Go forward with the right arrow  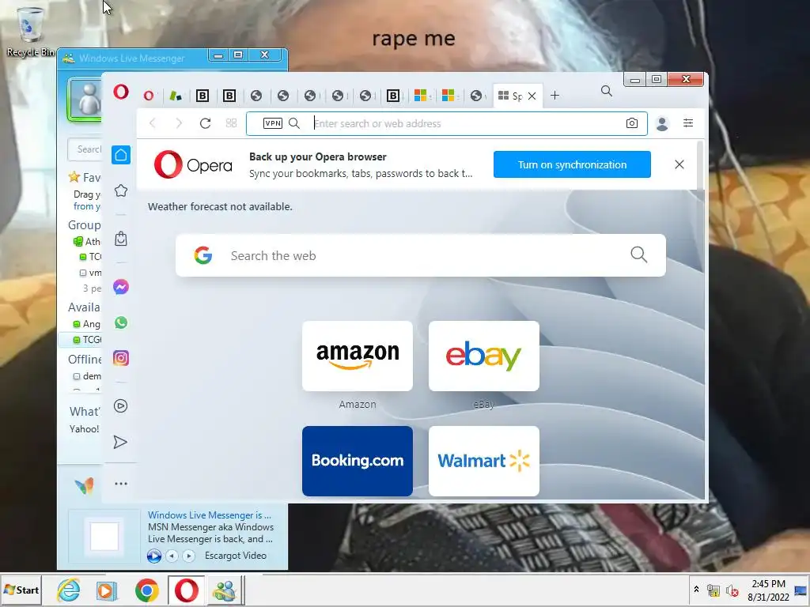(x=179, y=123)
